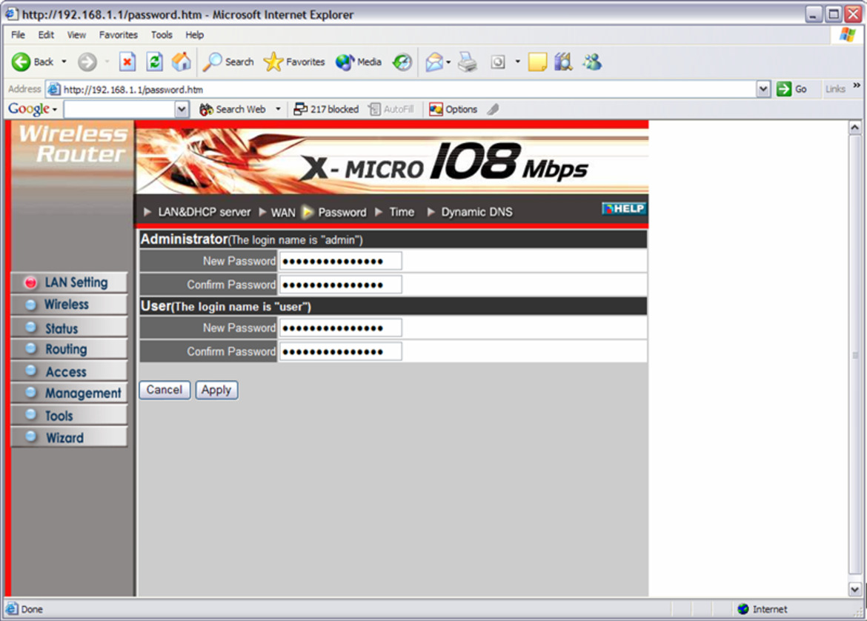Image resolution: width=867 pixels, height=621 pixels.
Task: Open the Edit menu
Action: click(46, 35)
